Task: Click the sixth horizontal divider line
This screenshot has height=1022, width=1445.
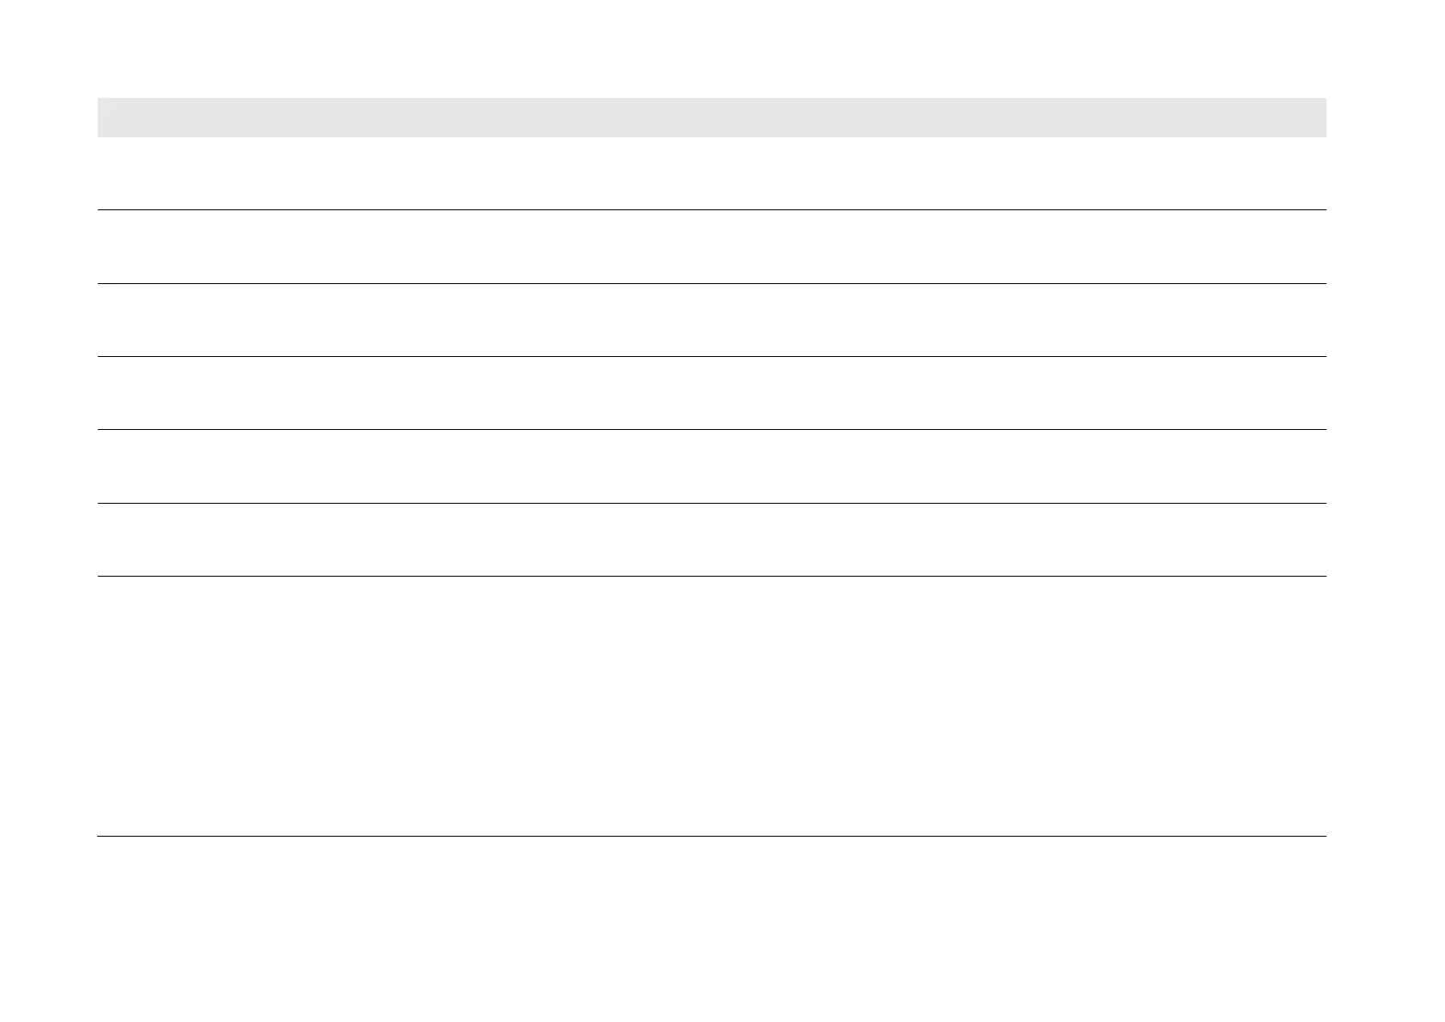Action: (711, 576)
